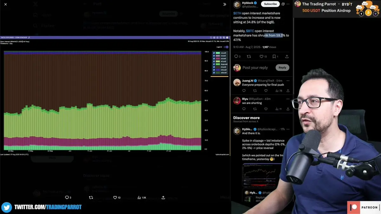Share the main Hyblock post
The image size is (381, 214).
tap(287, 56)
